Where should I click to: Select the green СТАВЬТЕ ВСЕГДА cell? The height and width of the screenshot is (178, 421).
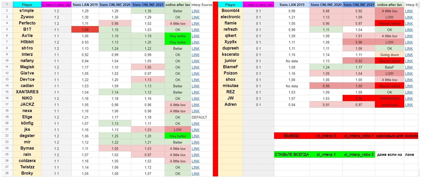[292, 155]
